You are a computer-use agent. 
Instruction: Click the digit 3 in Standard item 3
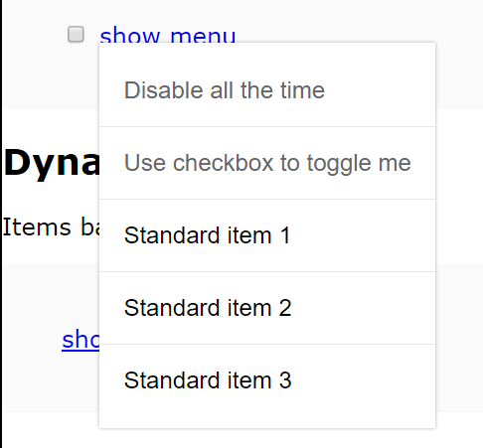point(285,380)
